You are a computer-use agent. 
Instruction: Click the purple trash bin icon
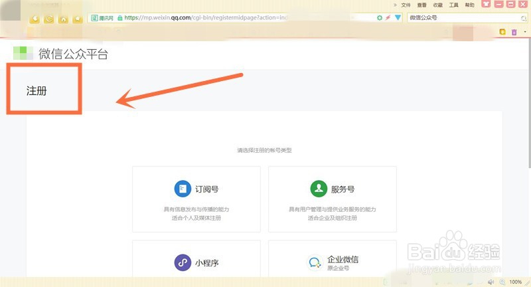[x=514, y=32]
